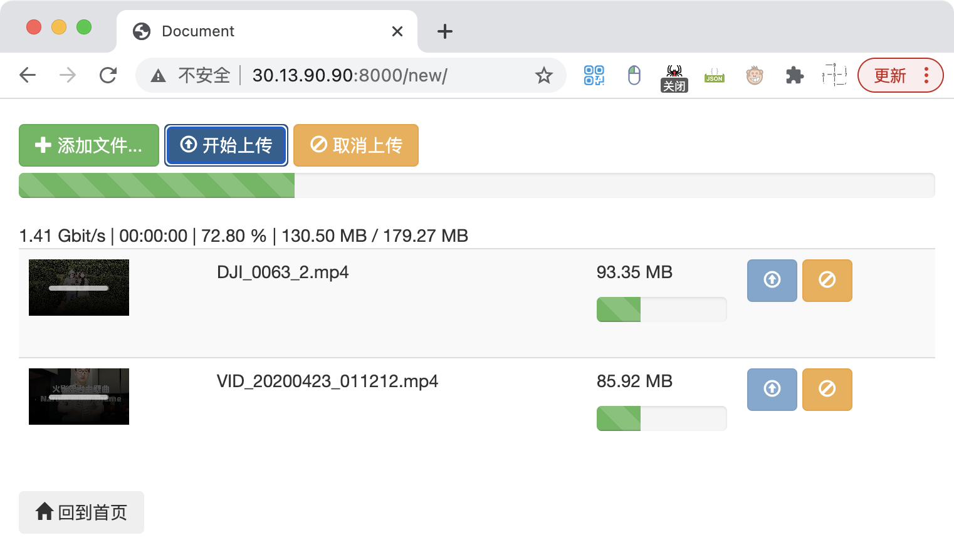Click the green add files button
The image size is (954, 545).
89,145
